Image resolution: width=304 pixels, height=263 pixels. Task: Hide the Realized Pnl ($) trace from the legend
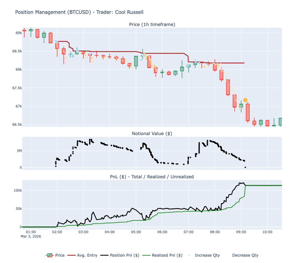[167, 255]
